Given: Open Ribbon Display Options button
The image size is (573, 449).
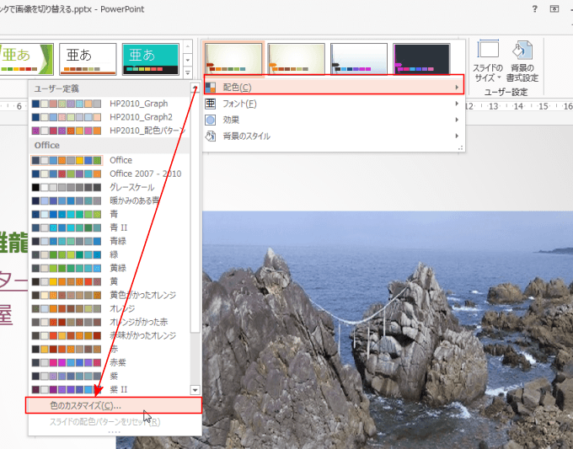Looking at the screenshot, I should 554,9.
